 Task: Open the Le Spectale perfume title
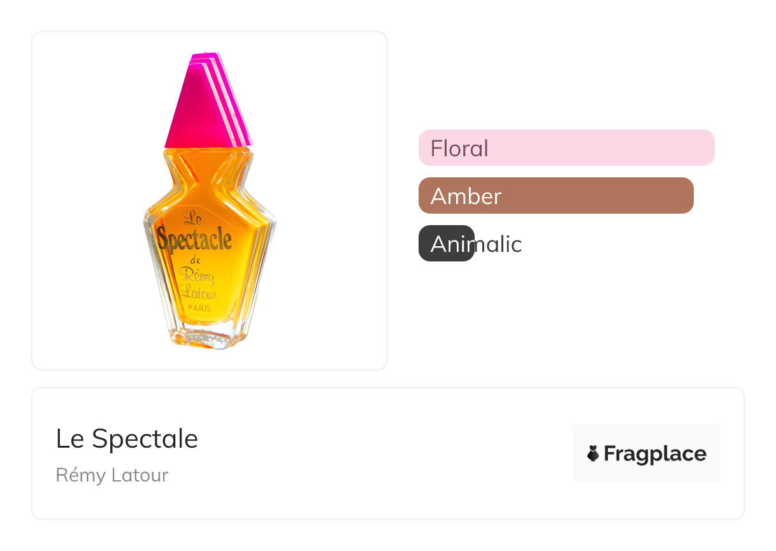(x=127, y=438)
